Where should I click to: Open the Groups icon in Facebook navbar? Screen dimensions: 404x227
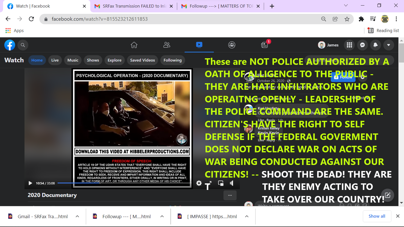click(232, 45)
